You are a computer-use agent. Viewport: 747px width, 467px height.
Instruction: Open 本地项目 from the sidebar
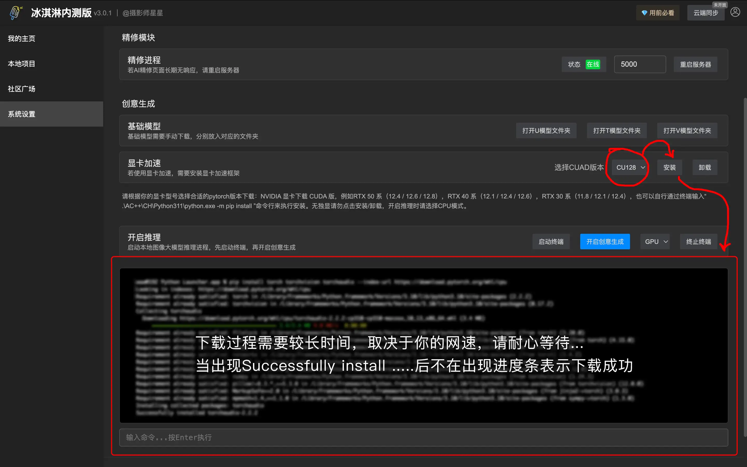[x=21, y=64]
